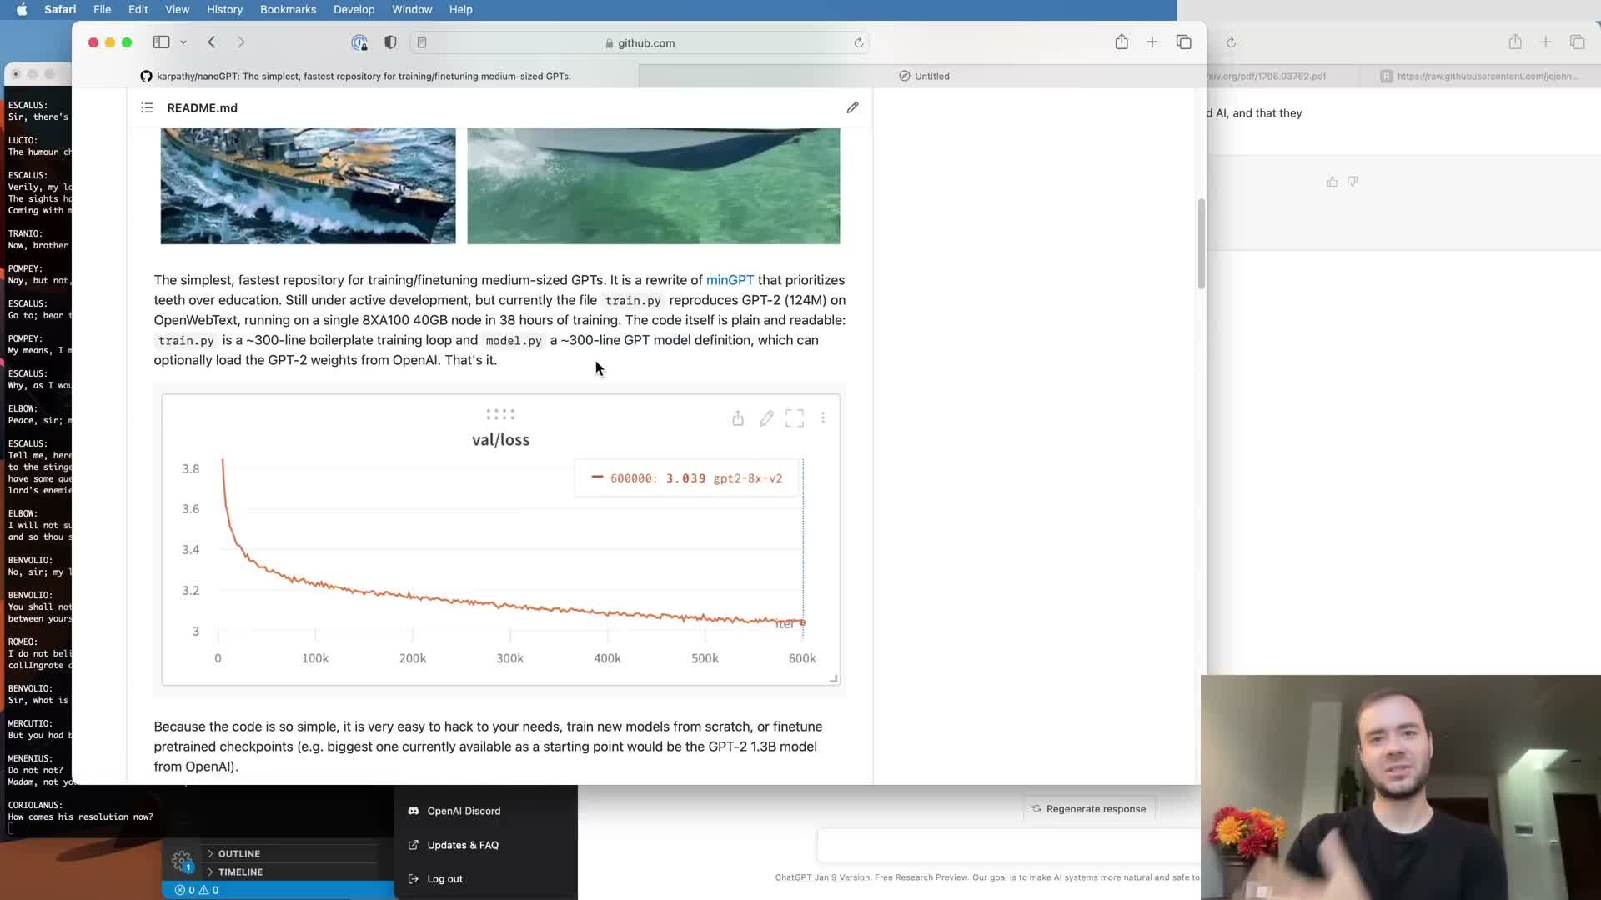This screenshot has width=1601, height=900.
Task: Open the sidebar dropdown chevron
Action: pos(183,42)
